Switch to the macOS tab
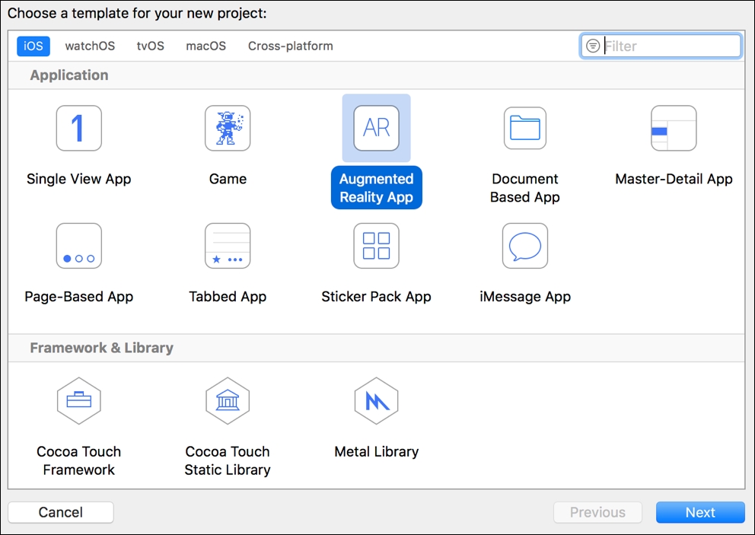 tap(206, 46)
